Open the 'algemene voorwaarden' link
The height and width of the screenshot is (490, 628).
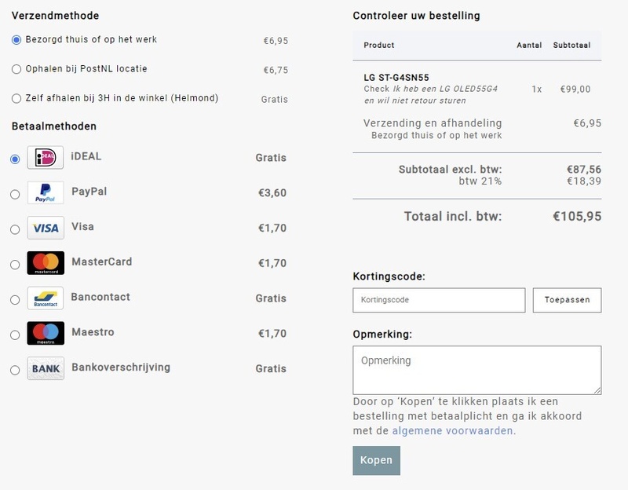tap(453, 430)
